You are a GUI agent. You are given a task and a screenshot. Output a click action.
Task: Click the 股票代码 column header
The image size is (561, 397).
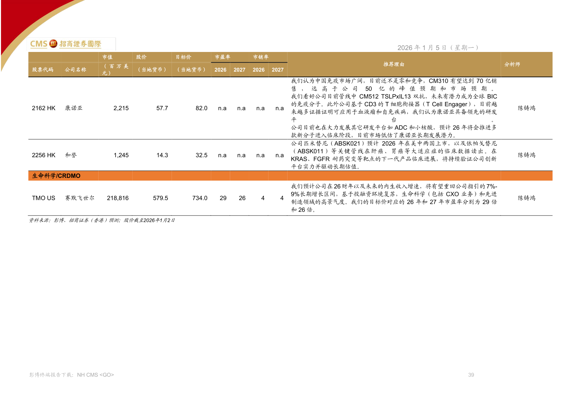coord(43,70)
